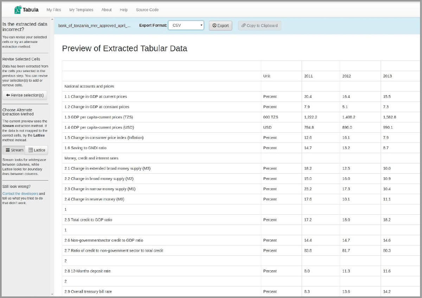Image resolution: width=422 pixels, height=298 pixels.
Task: Click the Export button
Action: tap(220, 26)
